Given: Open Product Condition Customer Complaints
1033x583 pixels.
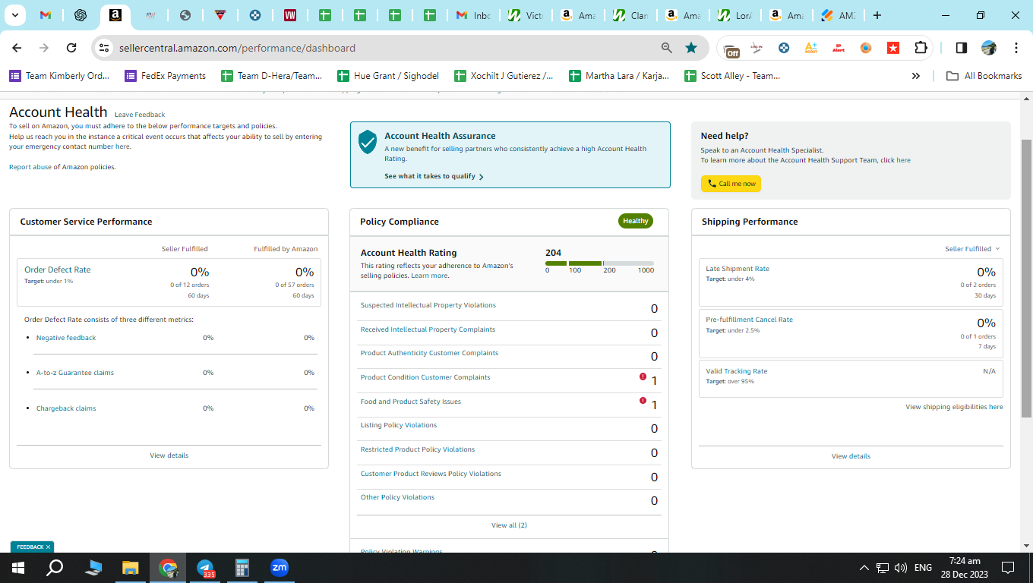Looking at the screenshot, I should coord(425,377).
